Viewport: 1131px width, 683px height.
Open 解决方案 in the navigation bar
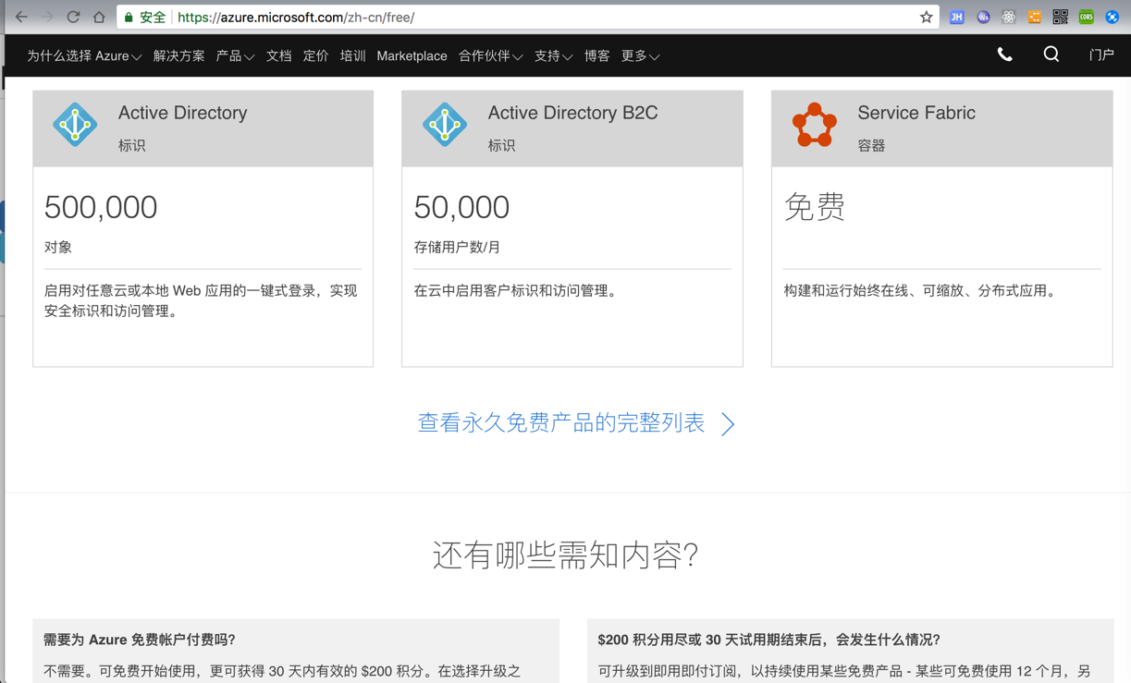(x=178, y=56)
